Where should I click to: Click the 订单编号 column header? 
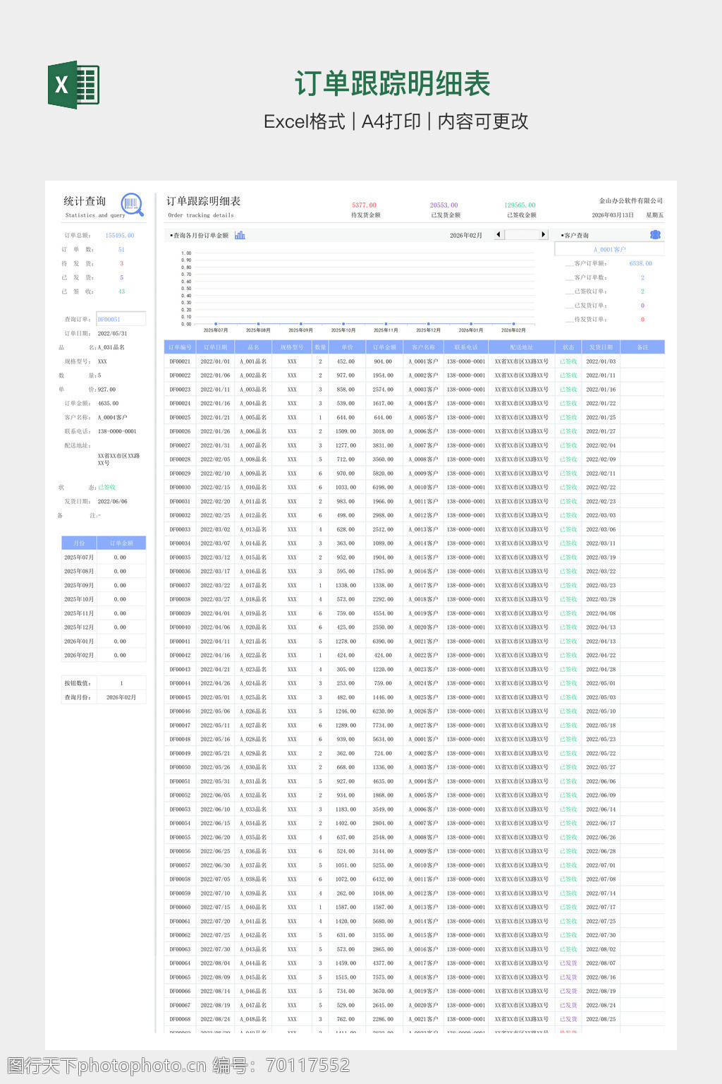click(180, 347)
